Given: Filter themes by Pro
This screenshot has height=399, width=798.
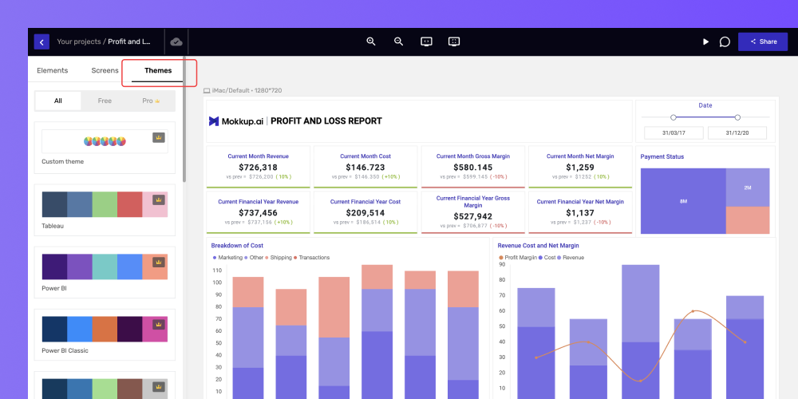Looking at the screenshot, I should coord(151,101).
